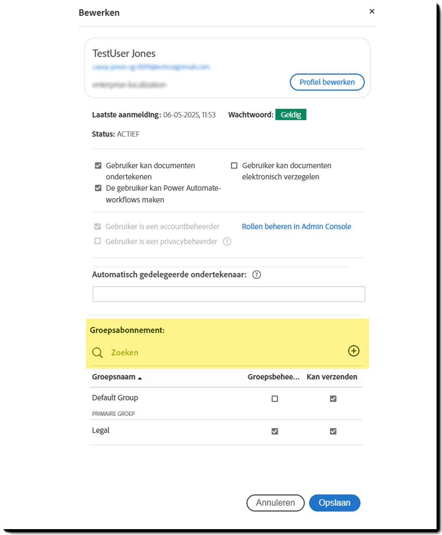Focus the Automatisch gedelegeerde ondertekenaar field
This screenshot has height=535, width=442.
pos(229,294)
